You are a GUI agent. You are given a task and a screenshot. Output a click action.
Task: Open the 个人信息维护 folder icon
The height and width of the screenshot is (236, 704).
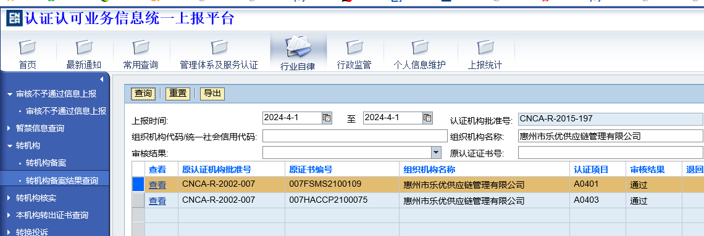tap(420, 47)
